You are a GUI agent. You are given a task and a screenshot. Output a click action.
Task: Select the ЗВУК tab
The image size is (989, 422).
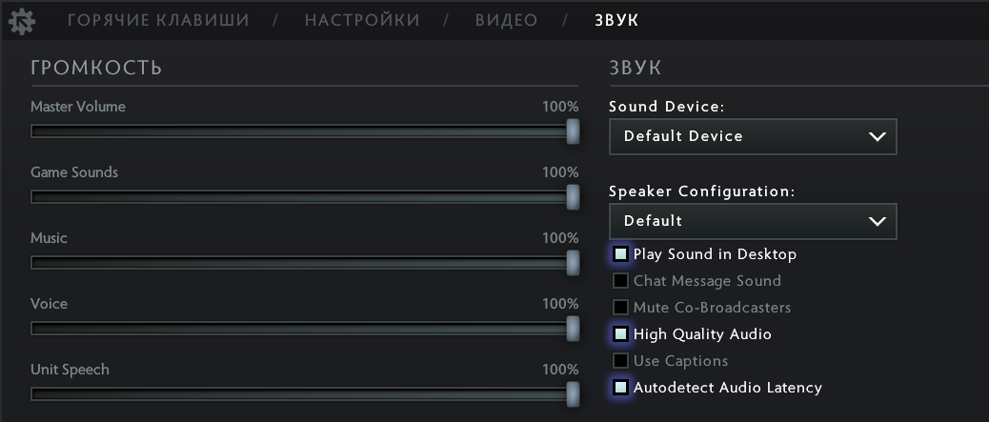tap(616, 20)
